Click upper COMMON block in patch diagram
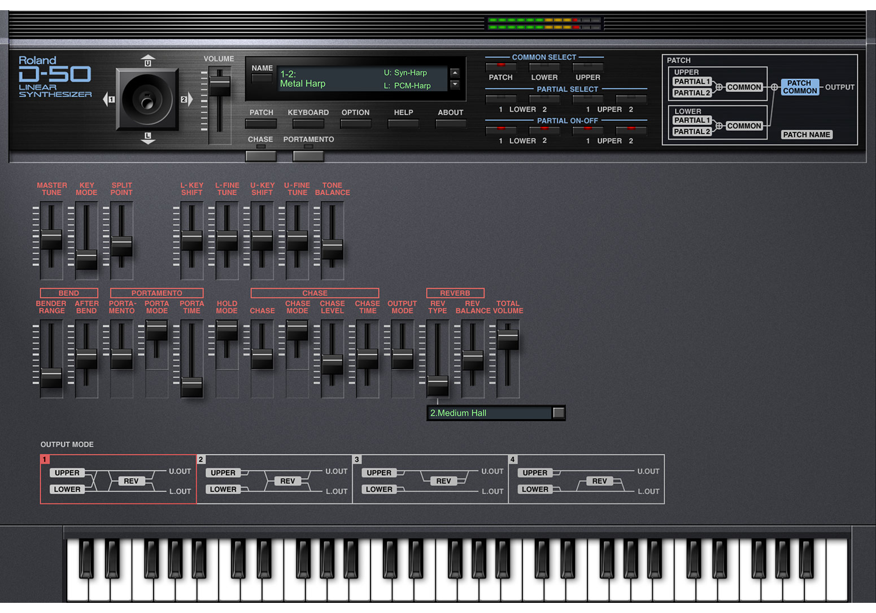Image resolution: width=876 pixels, height=613 pixels. 744,87
